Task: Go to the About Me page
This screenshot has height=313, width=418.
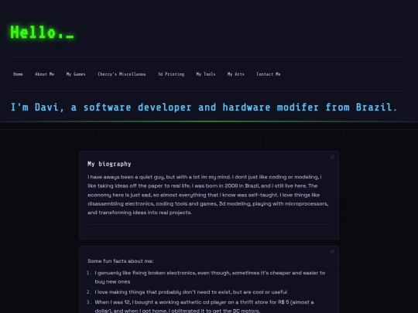Action: tap(45, 74)
